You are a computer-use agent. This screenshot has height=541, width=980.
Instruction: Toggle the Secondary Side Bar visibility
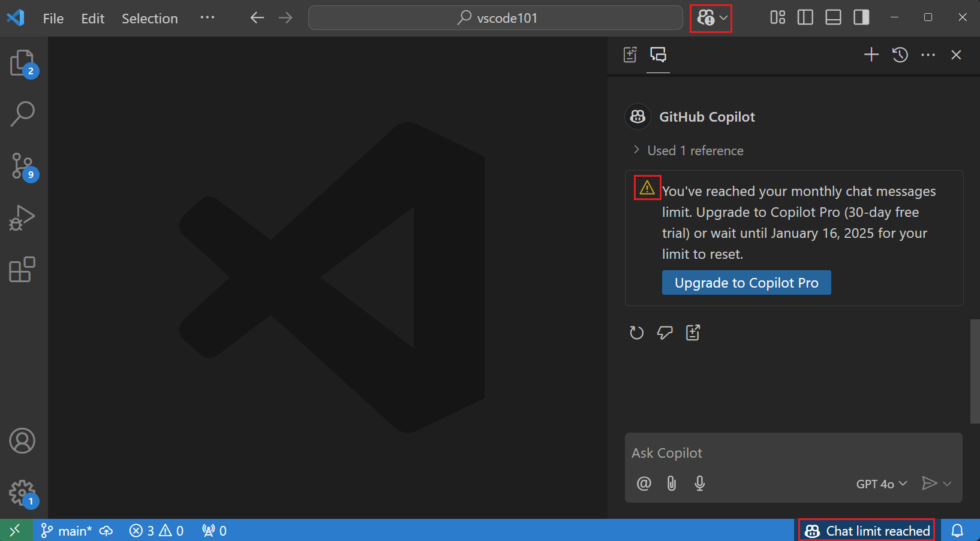click(861, 17)
